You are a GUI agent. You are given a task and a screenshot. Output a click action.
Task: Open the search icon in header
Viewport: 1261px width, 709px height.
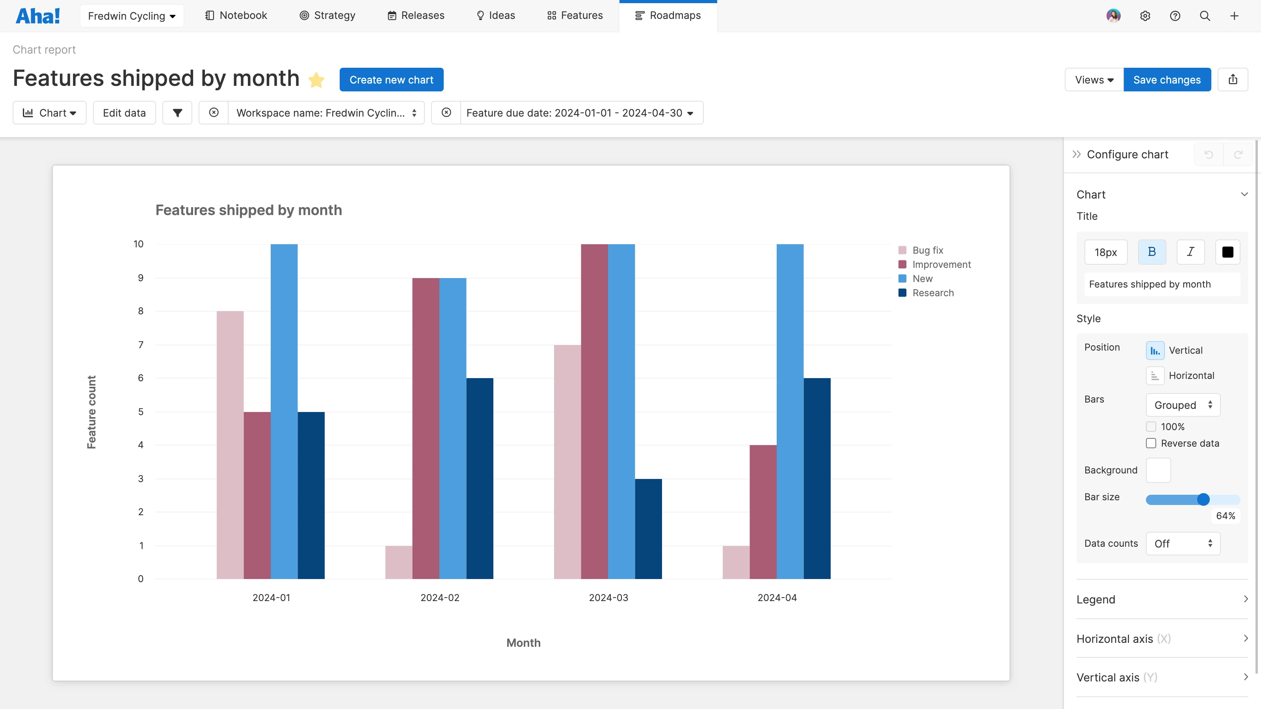pyautogui.click(x=1205, y=16)
